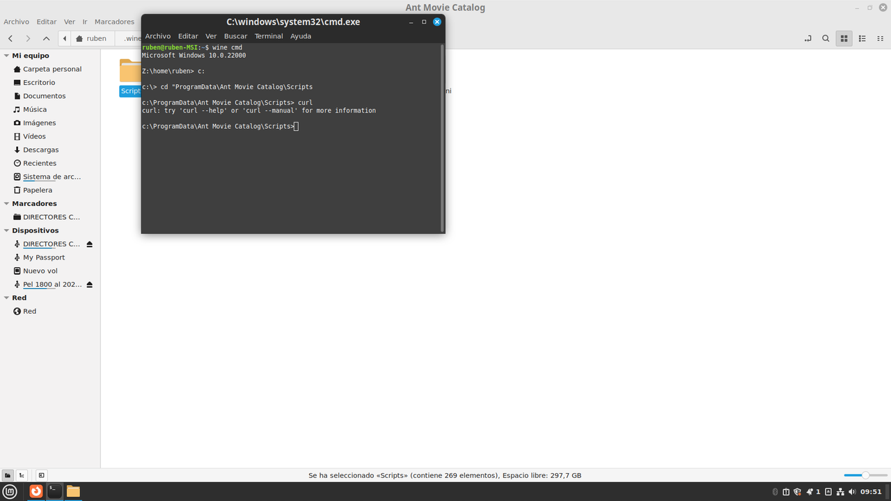This screenshot has width=891, height=501.
Task: Show tree view in sidebar button
Action: [x=22, y=475]
